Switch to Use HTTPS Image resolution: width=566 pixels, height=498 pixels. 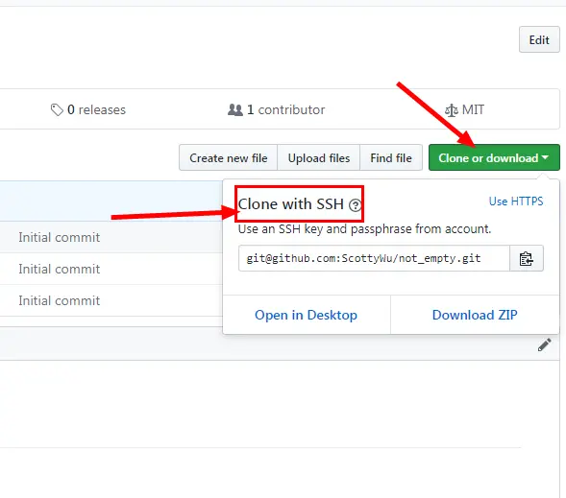point(516,202)
